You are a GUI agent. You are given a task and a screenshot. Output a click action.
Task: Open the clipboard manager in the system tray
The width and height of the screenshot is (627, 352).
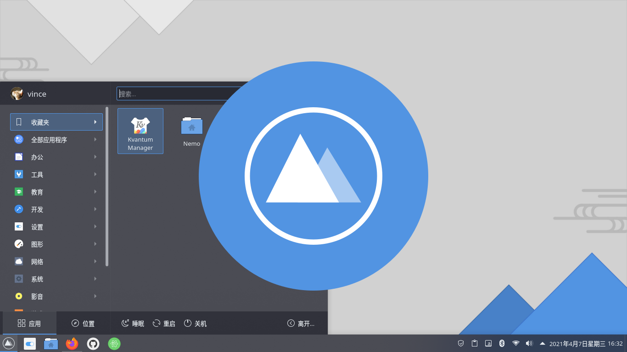pos(474,342)
